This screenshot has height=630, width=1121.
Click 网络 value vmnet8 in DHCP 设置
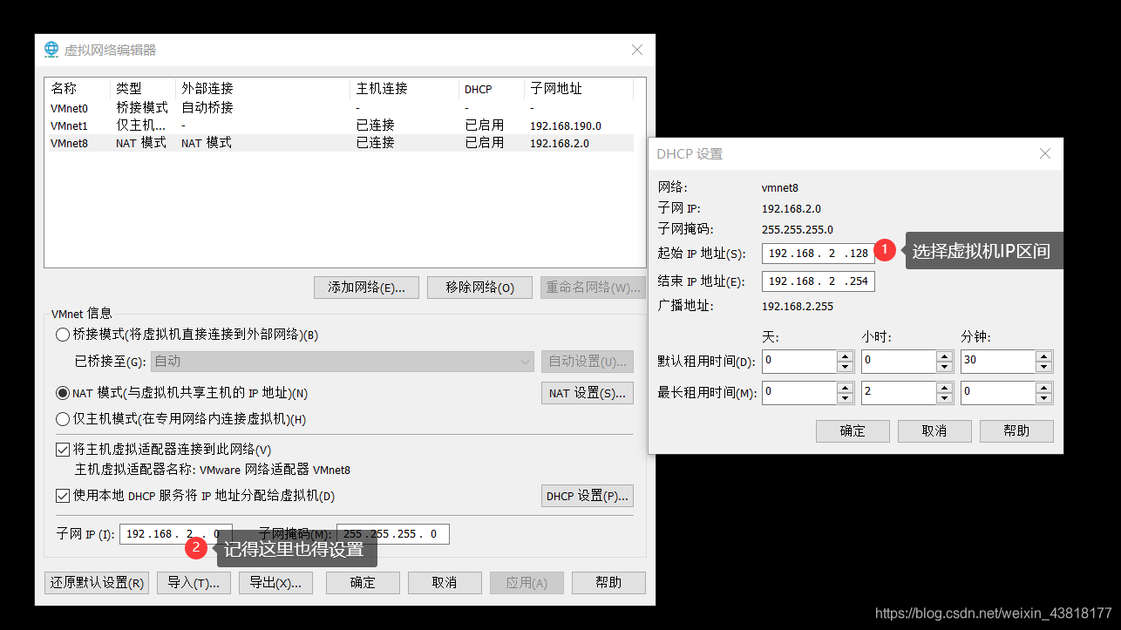tap(780, 188)
